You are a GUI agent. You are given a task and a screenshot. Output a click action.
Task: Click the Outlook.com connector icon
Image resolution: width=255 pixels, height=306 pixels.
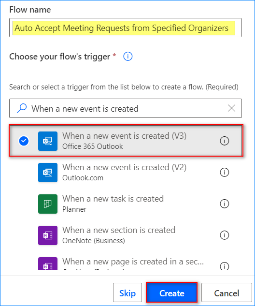[48, 173]
